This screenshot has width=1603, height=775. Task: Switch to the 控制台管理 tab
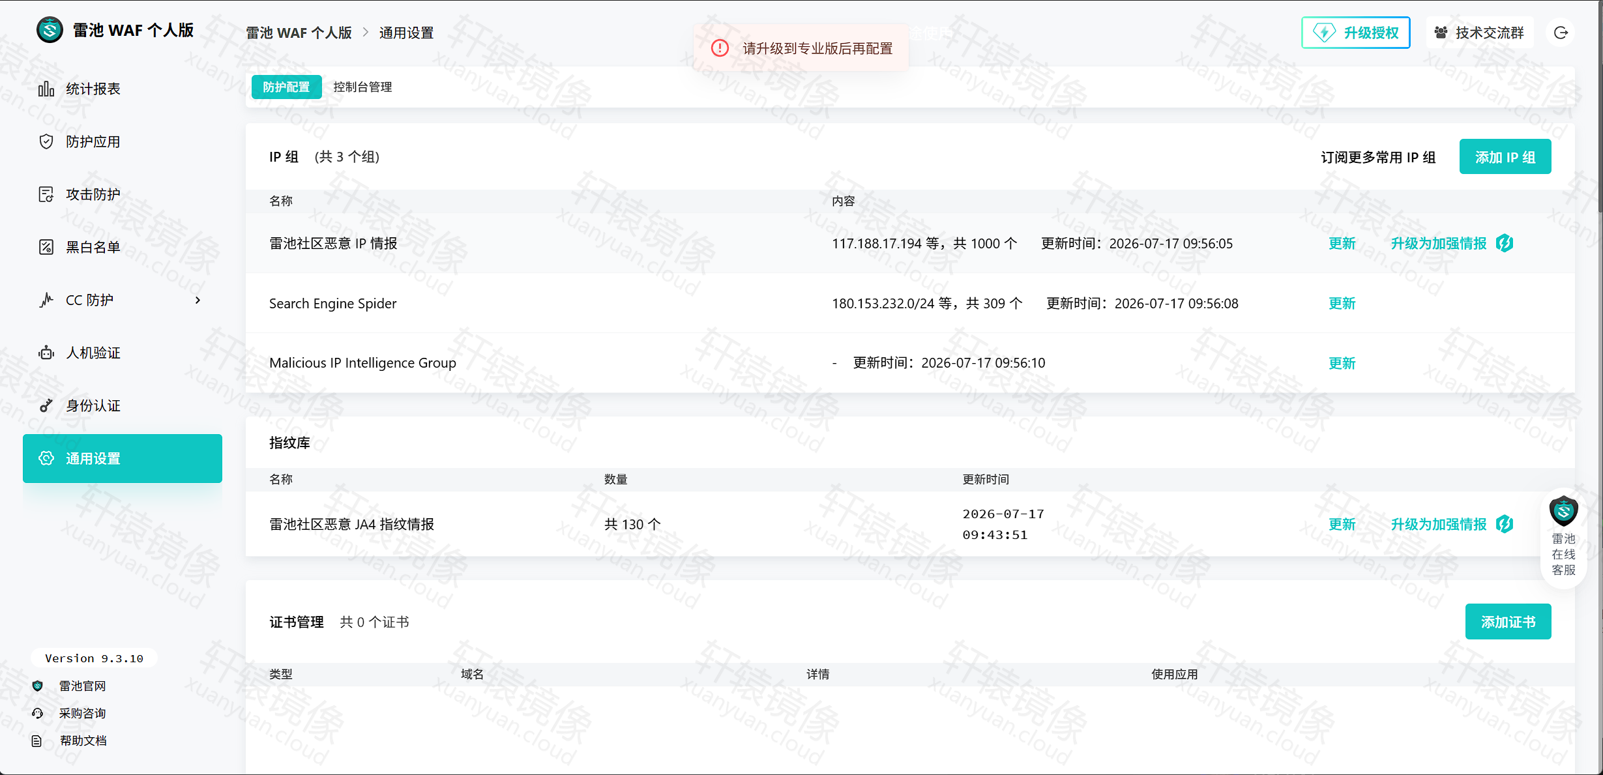(362, 87)
